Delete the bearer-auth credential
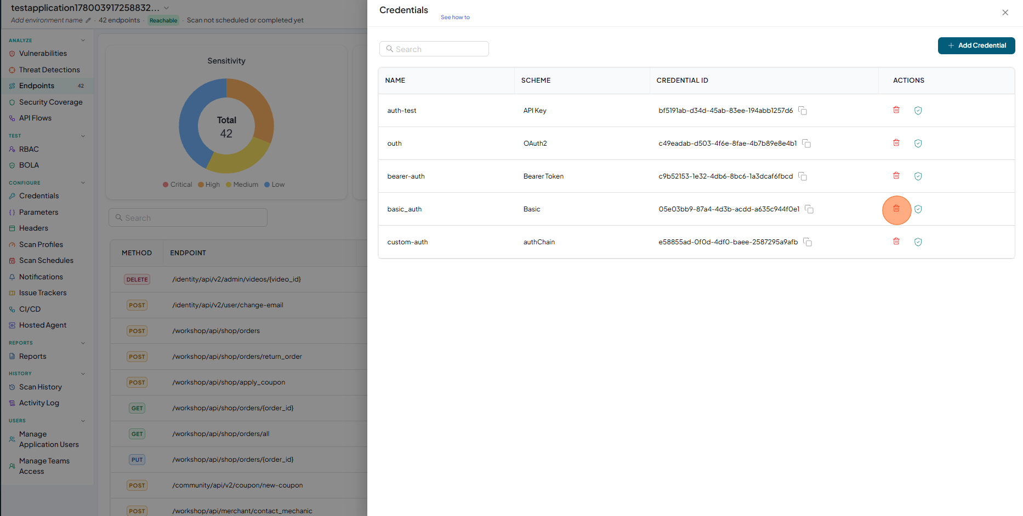The height and width of the screenshot is (516, 1023). click(896, 176)
